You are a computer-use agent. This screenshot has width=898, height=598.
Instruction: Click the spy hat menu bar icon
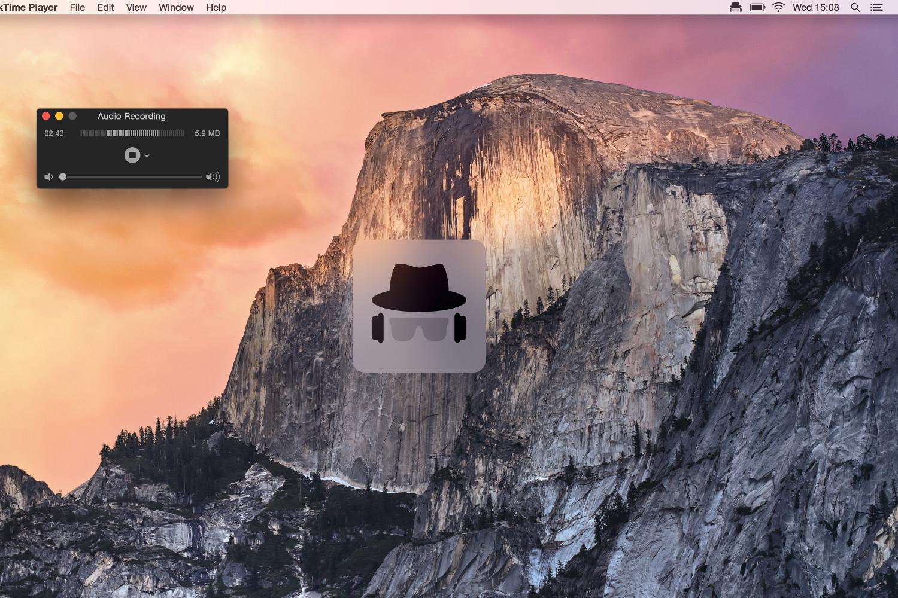[736, 7]
